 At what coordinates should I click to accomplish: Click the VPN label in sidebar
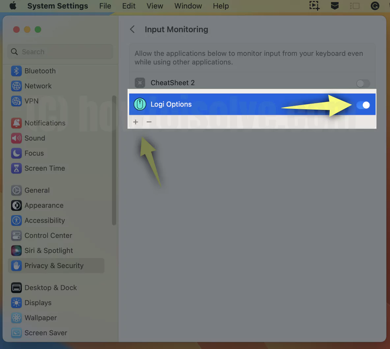tap(32, 101)
